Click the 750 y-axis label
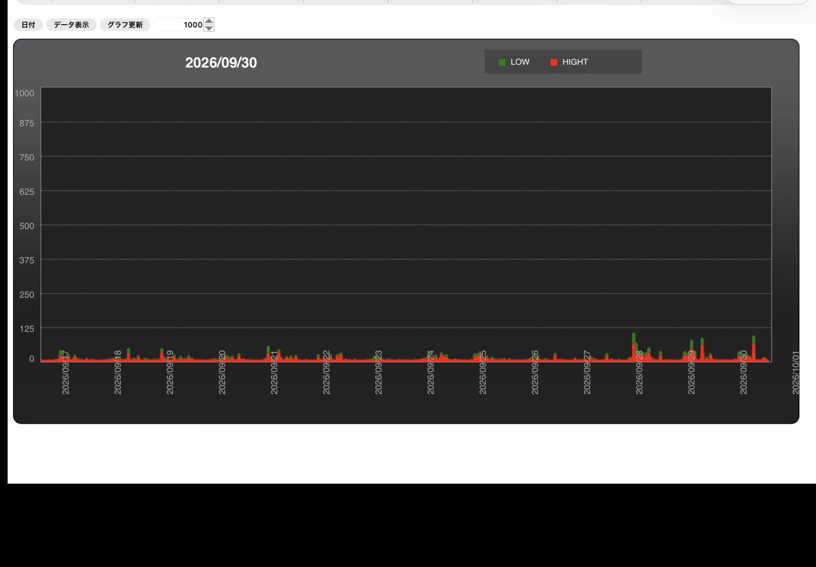 click(27, 157)
